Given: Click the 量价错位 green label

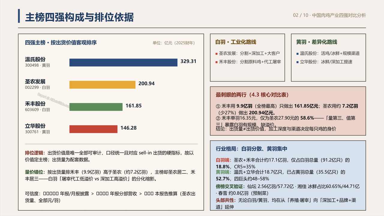Looking at the screenshot, I should point(35,172).
